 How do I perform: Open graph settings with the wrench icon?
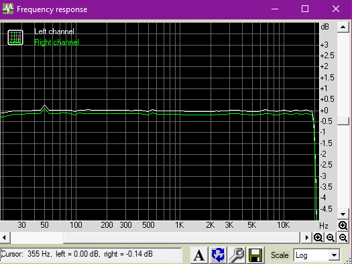pyautogui.click(x=237, y=255)
